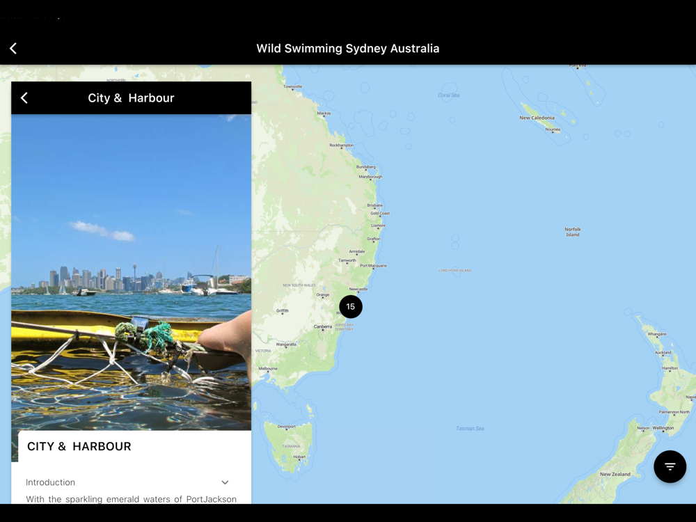Click Canberra label on the map
This screenshot has width=696, height=522.
323,326
